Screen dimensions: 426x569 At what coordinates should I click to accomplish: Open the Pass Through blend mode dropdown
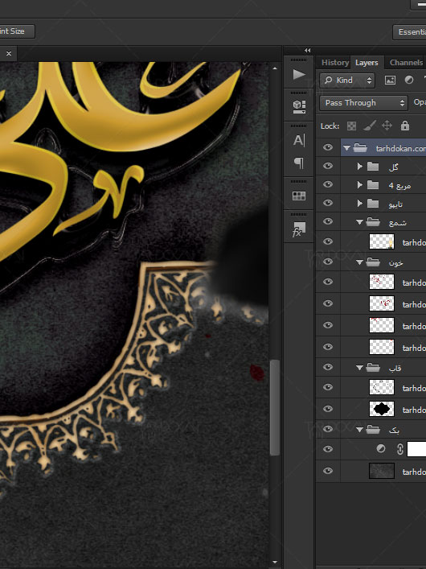363,103
